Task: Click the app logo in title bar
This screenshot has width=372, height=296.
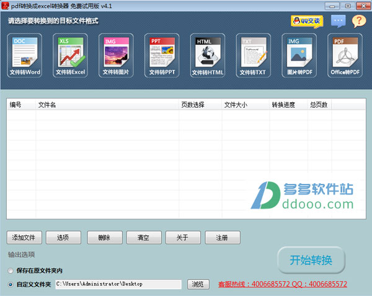Action: coord(5,6)
